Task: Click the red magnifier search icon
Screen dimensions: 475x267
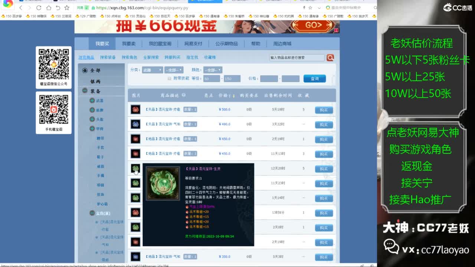Action: pos(330,58)
